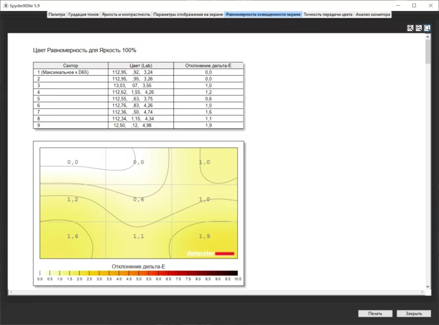Click the scroll up arrow
This screenshot has height=325, width=439.
(428, 37)
